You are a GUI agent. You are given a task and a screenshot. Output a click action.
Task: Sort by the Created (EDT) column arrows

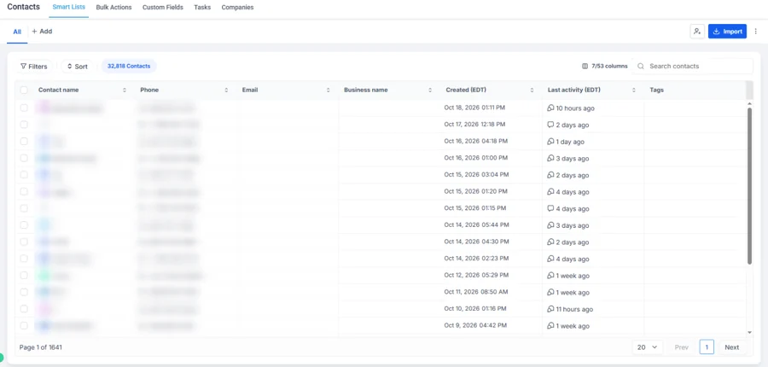[x=532, y=90]
